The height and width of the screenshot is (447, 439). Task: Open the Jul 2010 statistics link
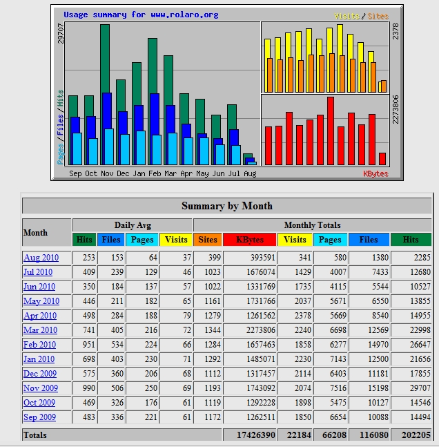[38, 272]
